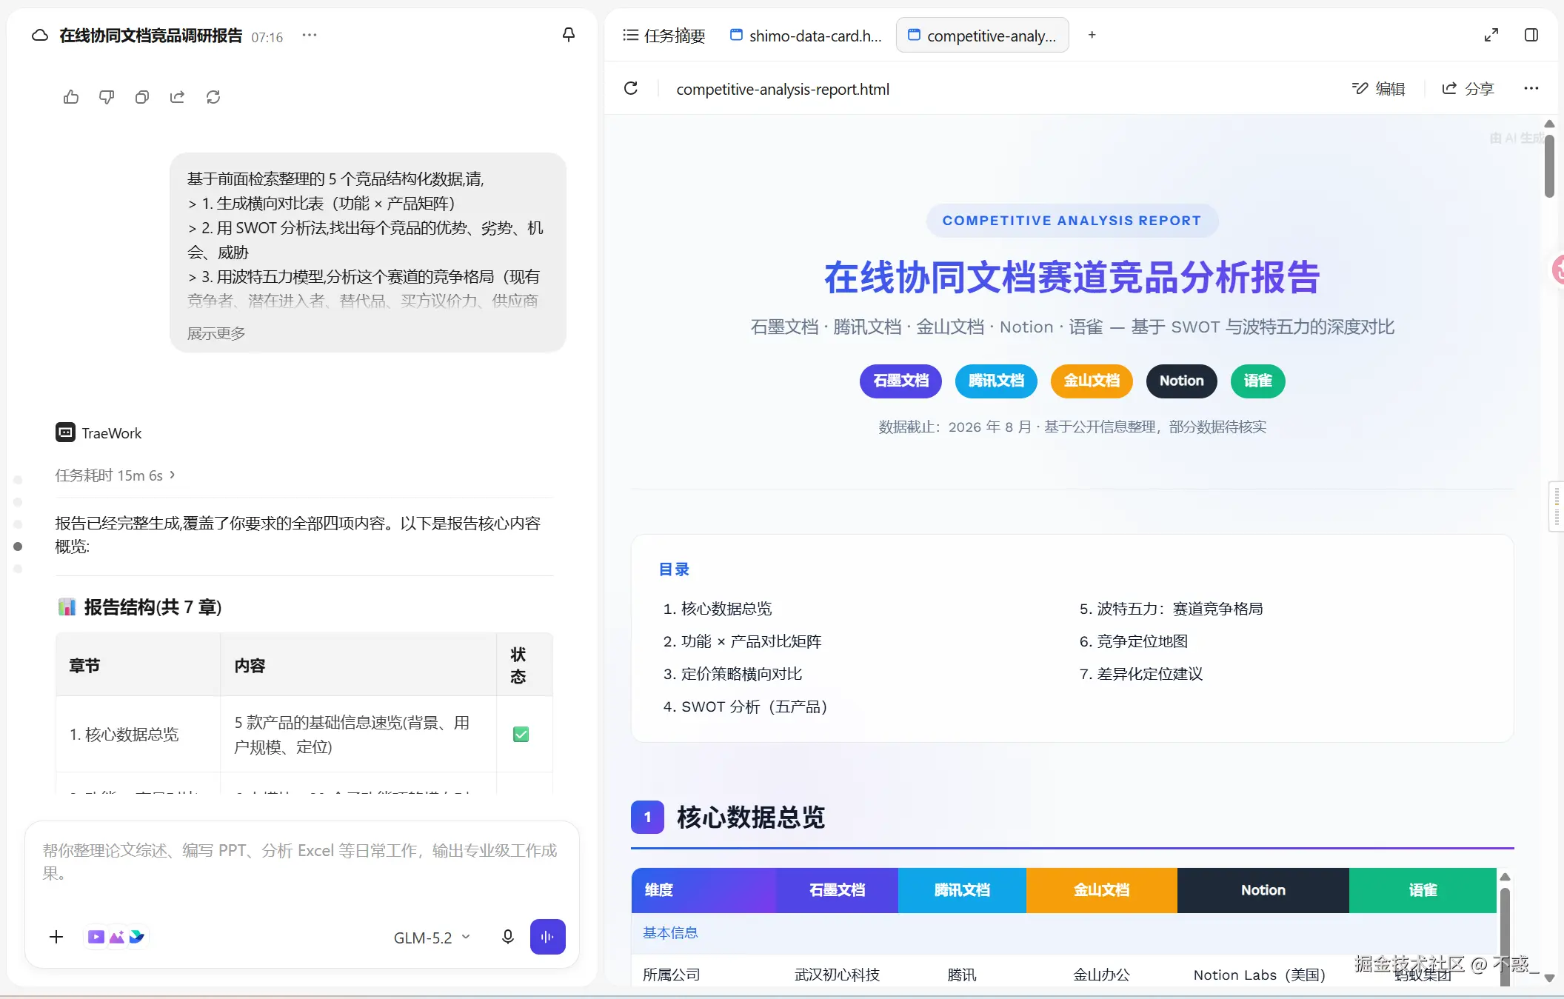Click the green check in 核心数据总览 row
Viewport: 1564px width, 999px height.
click(521, 735)
